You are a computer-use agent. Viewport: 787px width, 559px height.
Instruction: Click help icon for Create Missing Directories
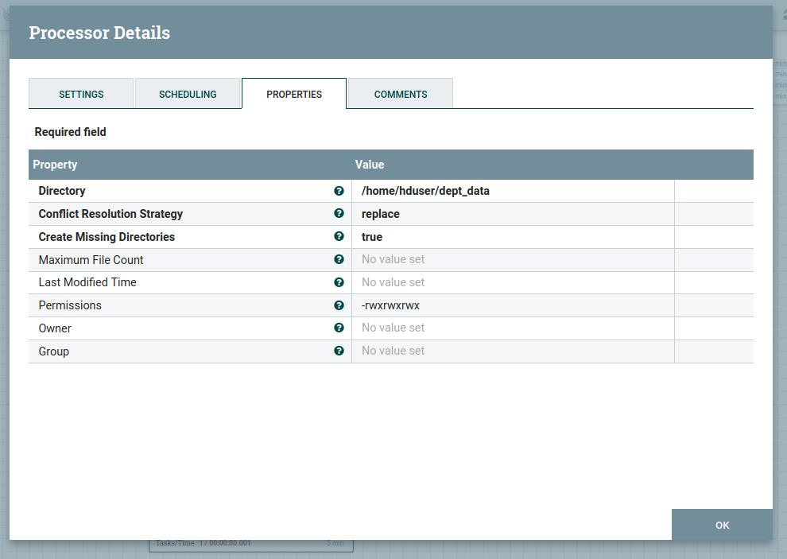(339, 237)
